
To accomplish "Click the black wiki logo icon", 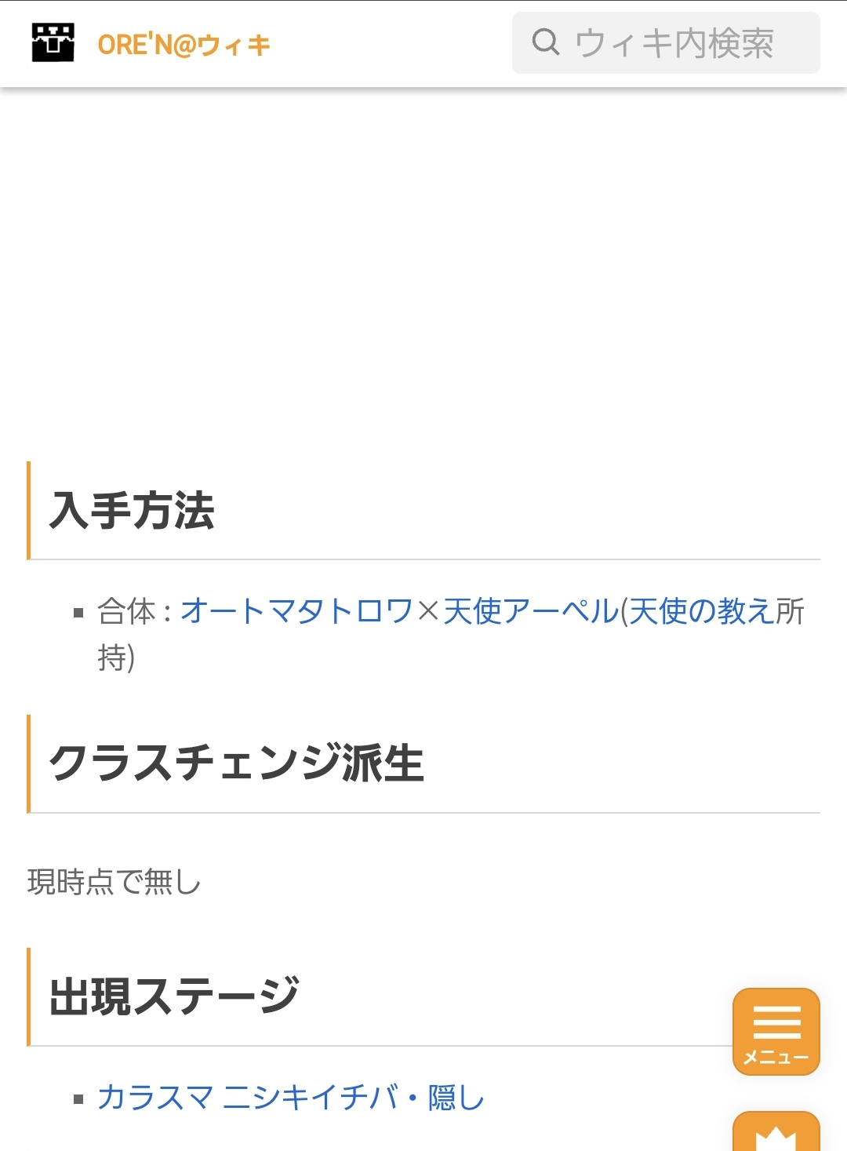I will pos(53,43).
